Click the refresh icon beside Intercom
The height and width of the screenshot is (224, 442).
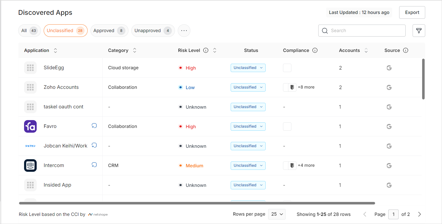pos(94,165)
